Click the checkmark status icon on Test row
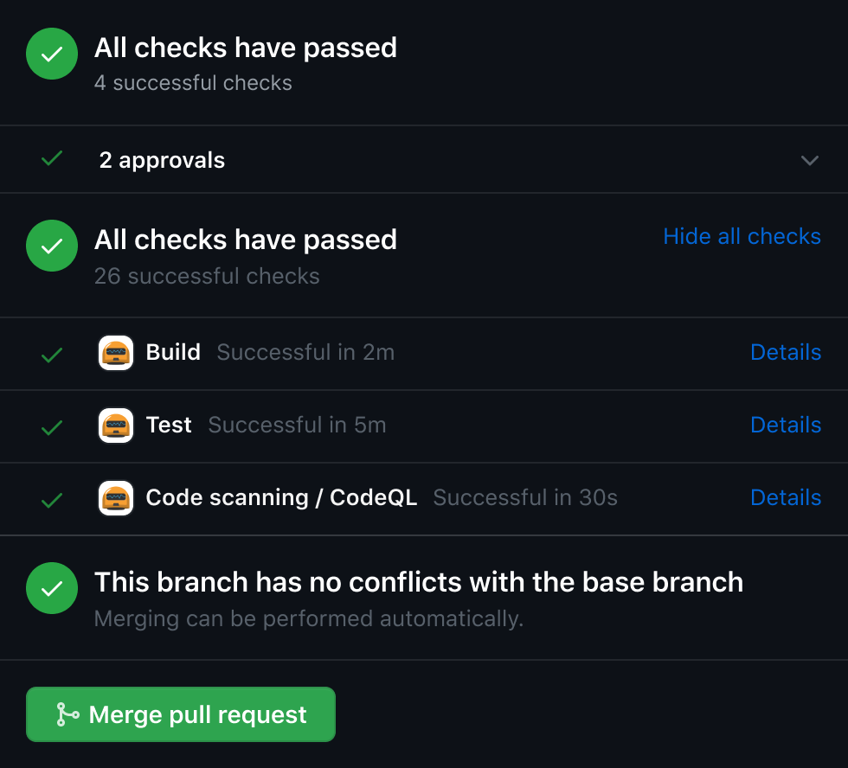848x768 pixels. click(52, 426)
